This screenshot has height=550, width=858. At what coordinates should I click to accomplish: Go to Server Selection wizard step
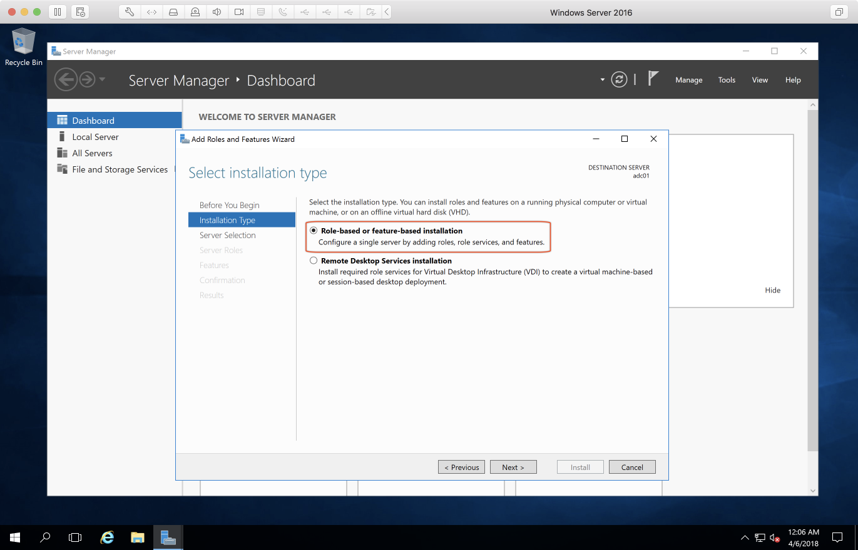(227, 235)
